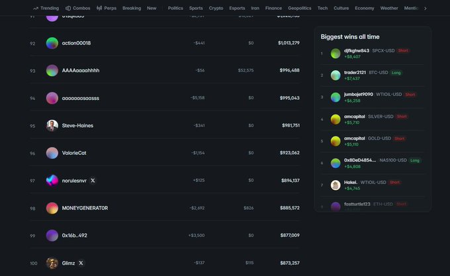Open the Culture category
Screen dimensions: 450x276
341,8
